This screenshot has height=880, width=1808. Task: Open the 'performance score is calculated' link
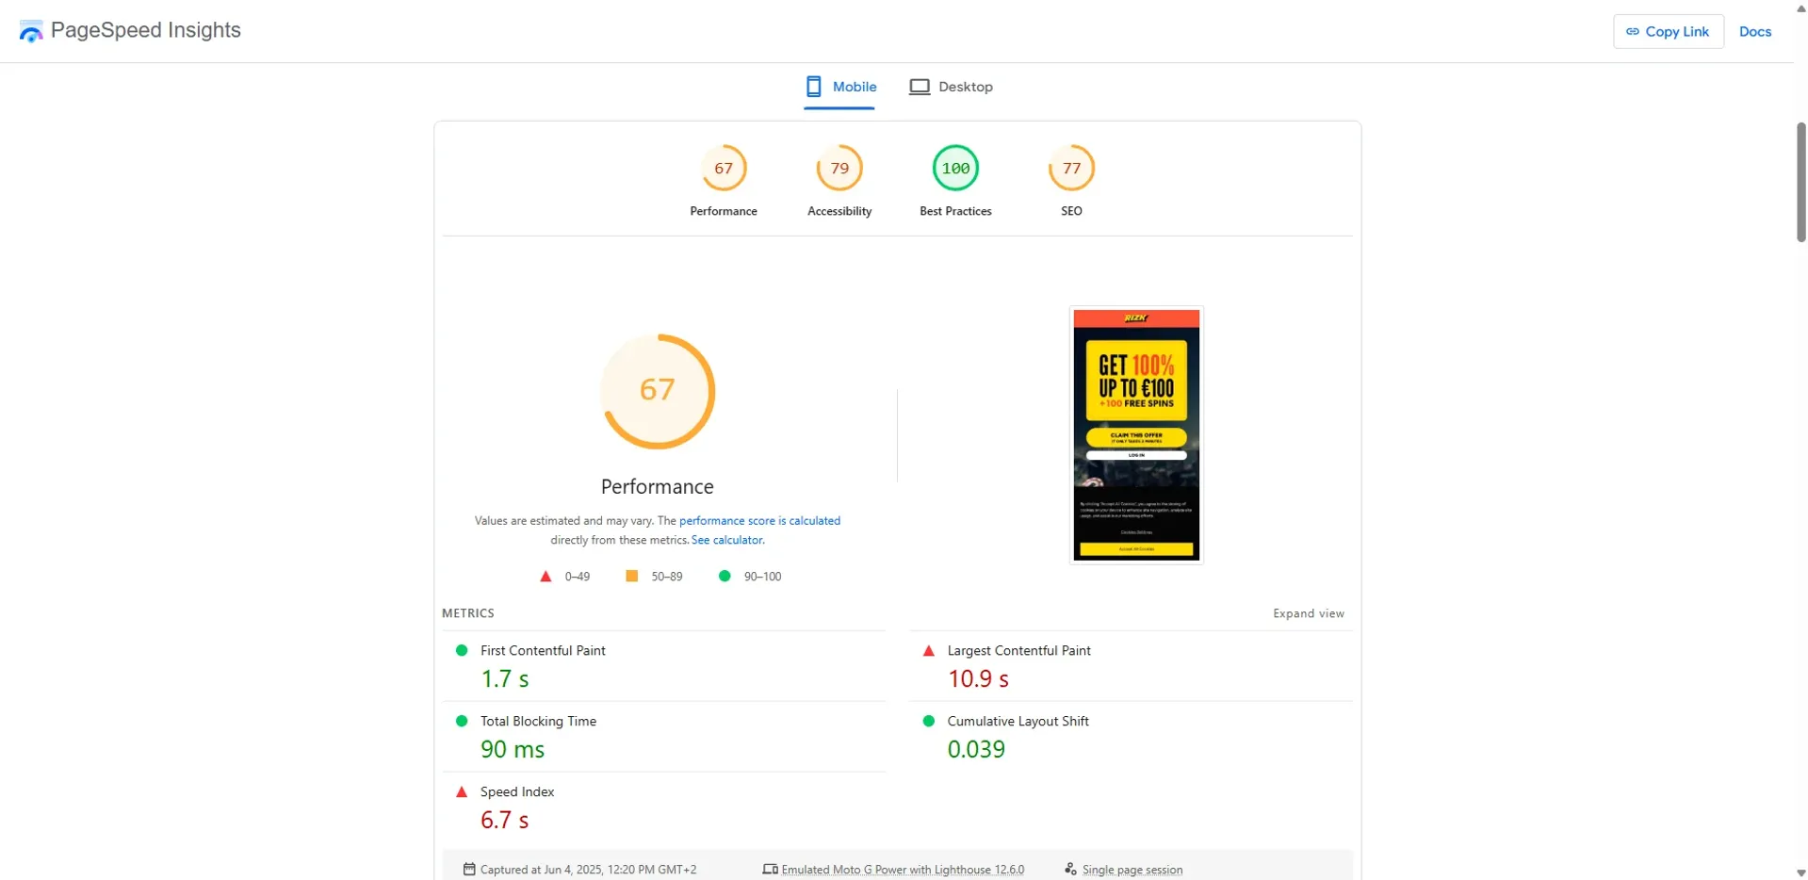(x=759, y=520)
